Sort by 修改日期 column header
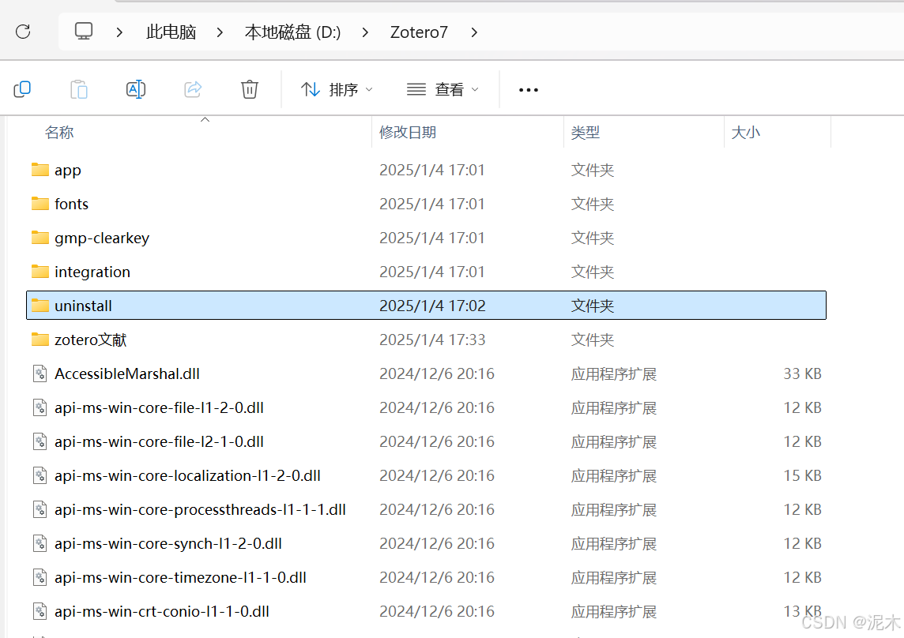 point(408,133)
